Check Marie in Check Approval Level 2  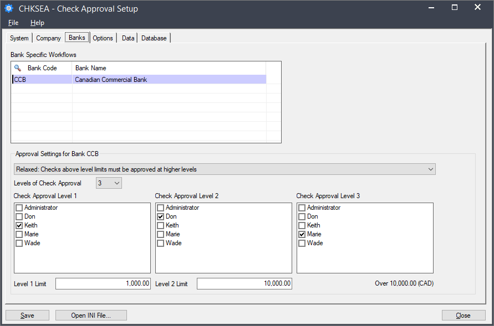coord(161,234)
